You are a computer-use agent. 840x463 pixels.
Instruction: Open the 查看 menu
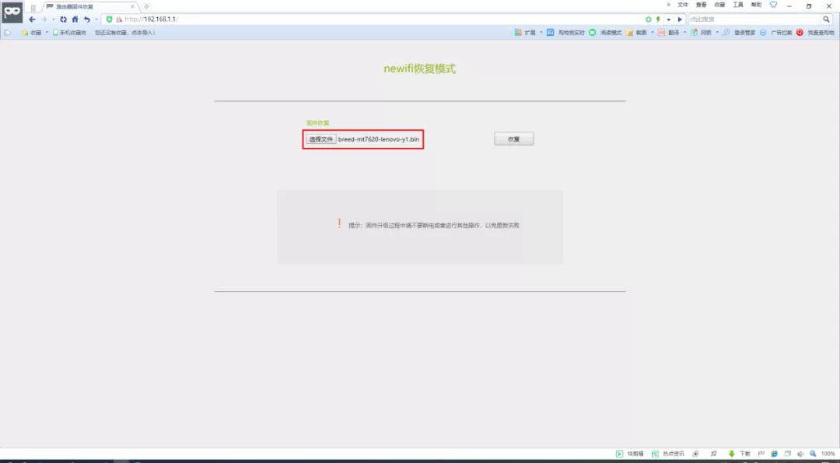tap(702, 5)
